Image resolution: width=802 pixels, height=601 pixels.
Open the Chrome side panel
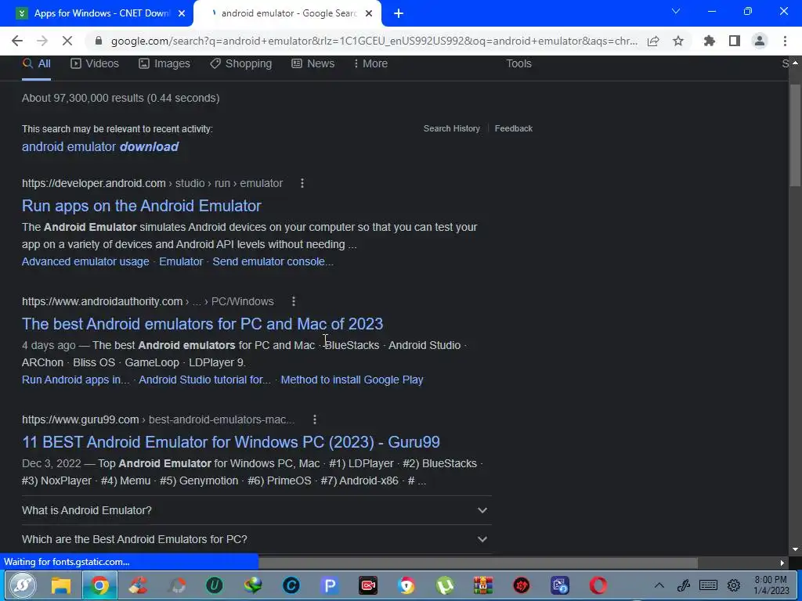[x=735, y=41]
